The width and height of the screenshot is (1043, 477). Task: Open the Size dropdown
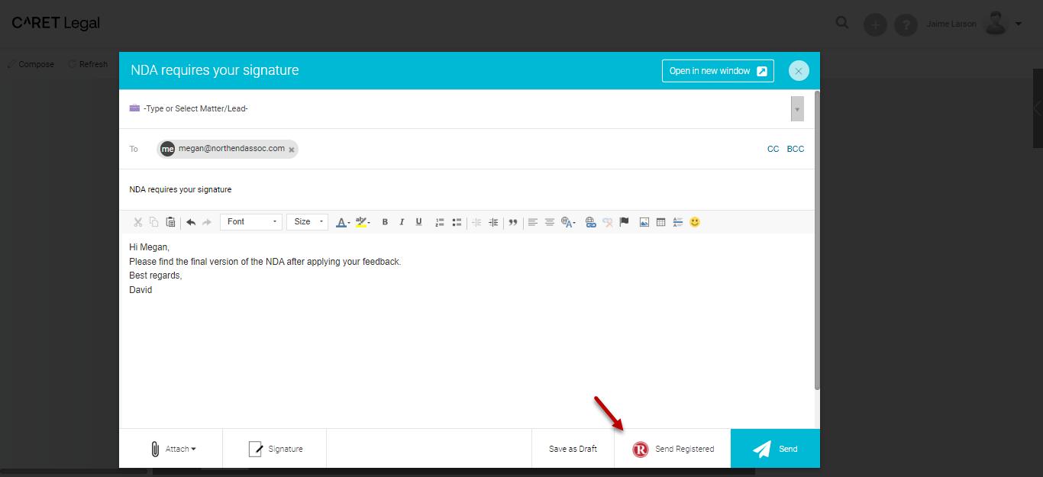tap(307, 222)
